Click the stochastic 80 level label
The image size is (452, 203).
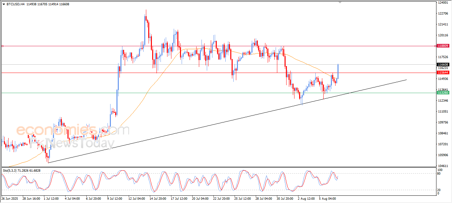[439, 173]
